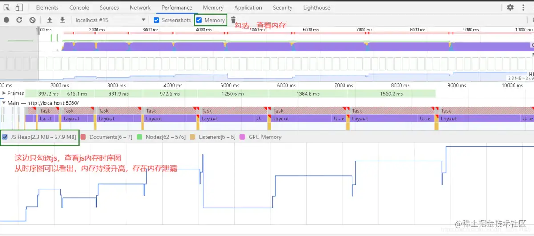Click the 2000 ms marker on overview ruler

click(97, 30)
